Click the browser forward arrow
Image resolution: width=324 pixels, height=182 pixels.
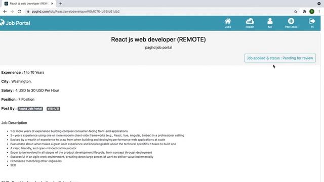12,12
